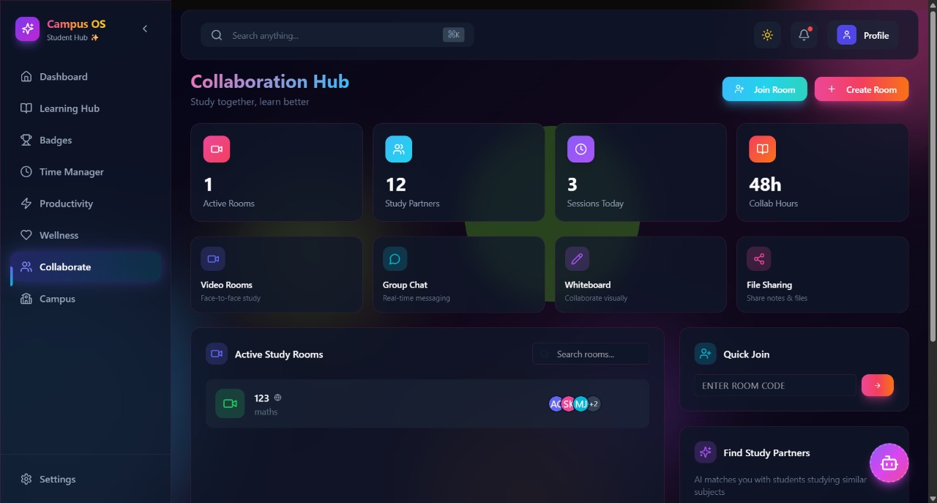This screenshot has width=937, height=503.
Task: Open the Group Chat bubble icon
Action: tap(395, 259)
